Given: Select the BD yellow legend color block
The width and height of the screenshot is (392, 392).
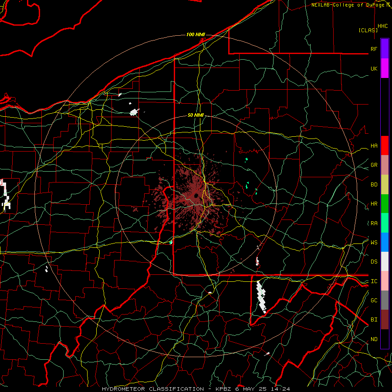Looking at the screenshot, I should click(385, 185).
